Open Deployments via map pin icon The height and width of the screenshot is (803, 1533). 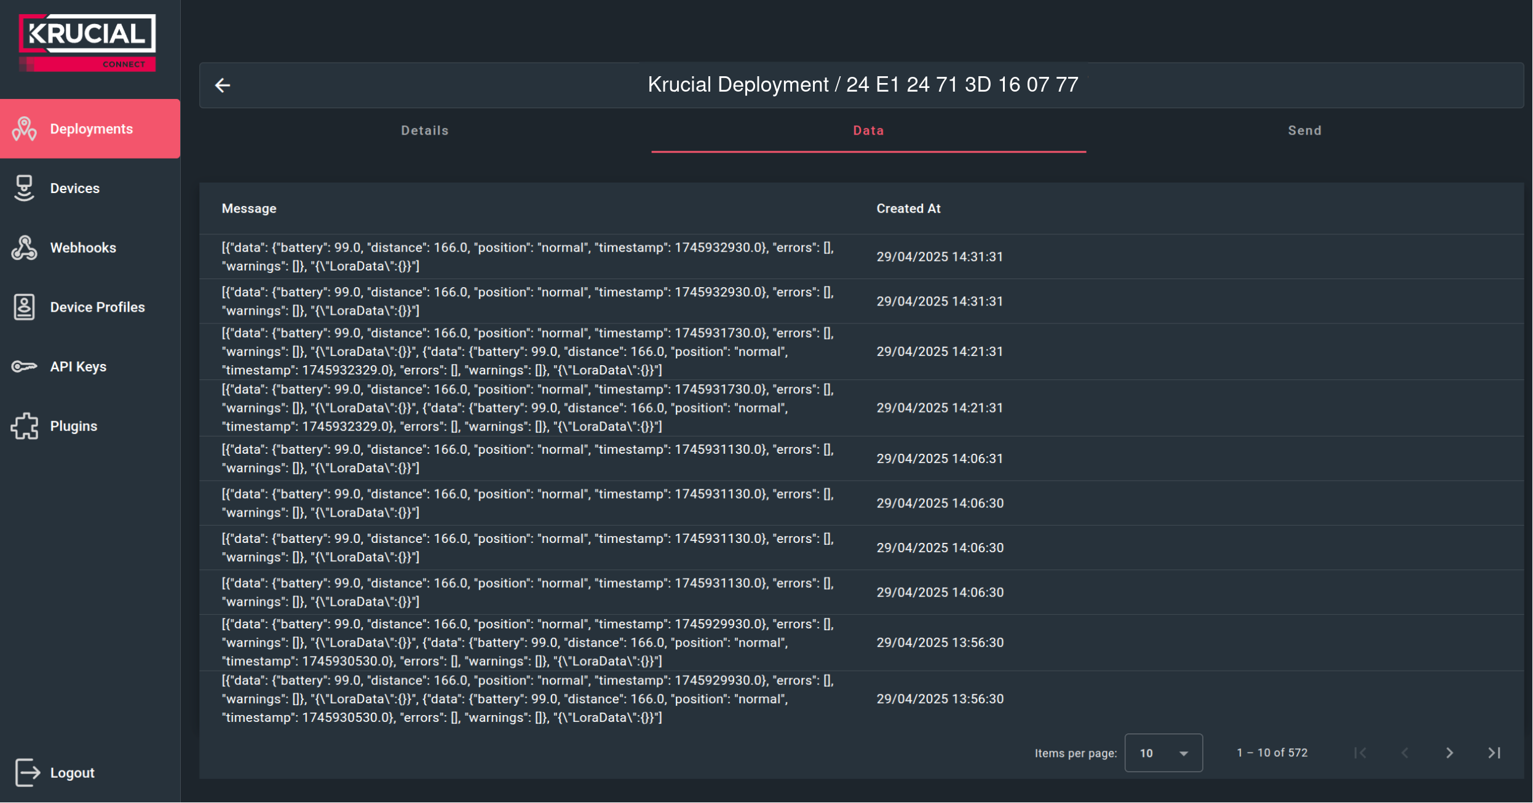(x=24, y=129)
